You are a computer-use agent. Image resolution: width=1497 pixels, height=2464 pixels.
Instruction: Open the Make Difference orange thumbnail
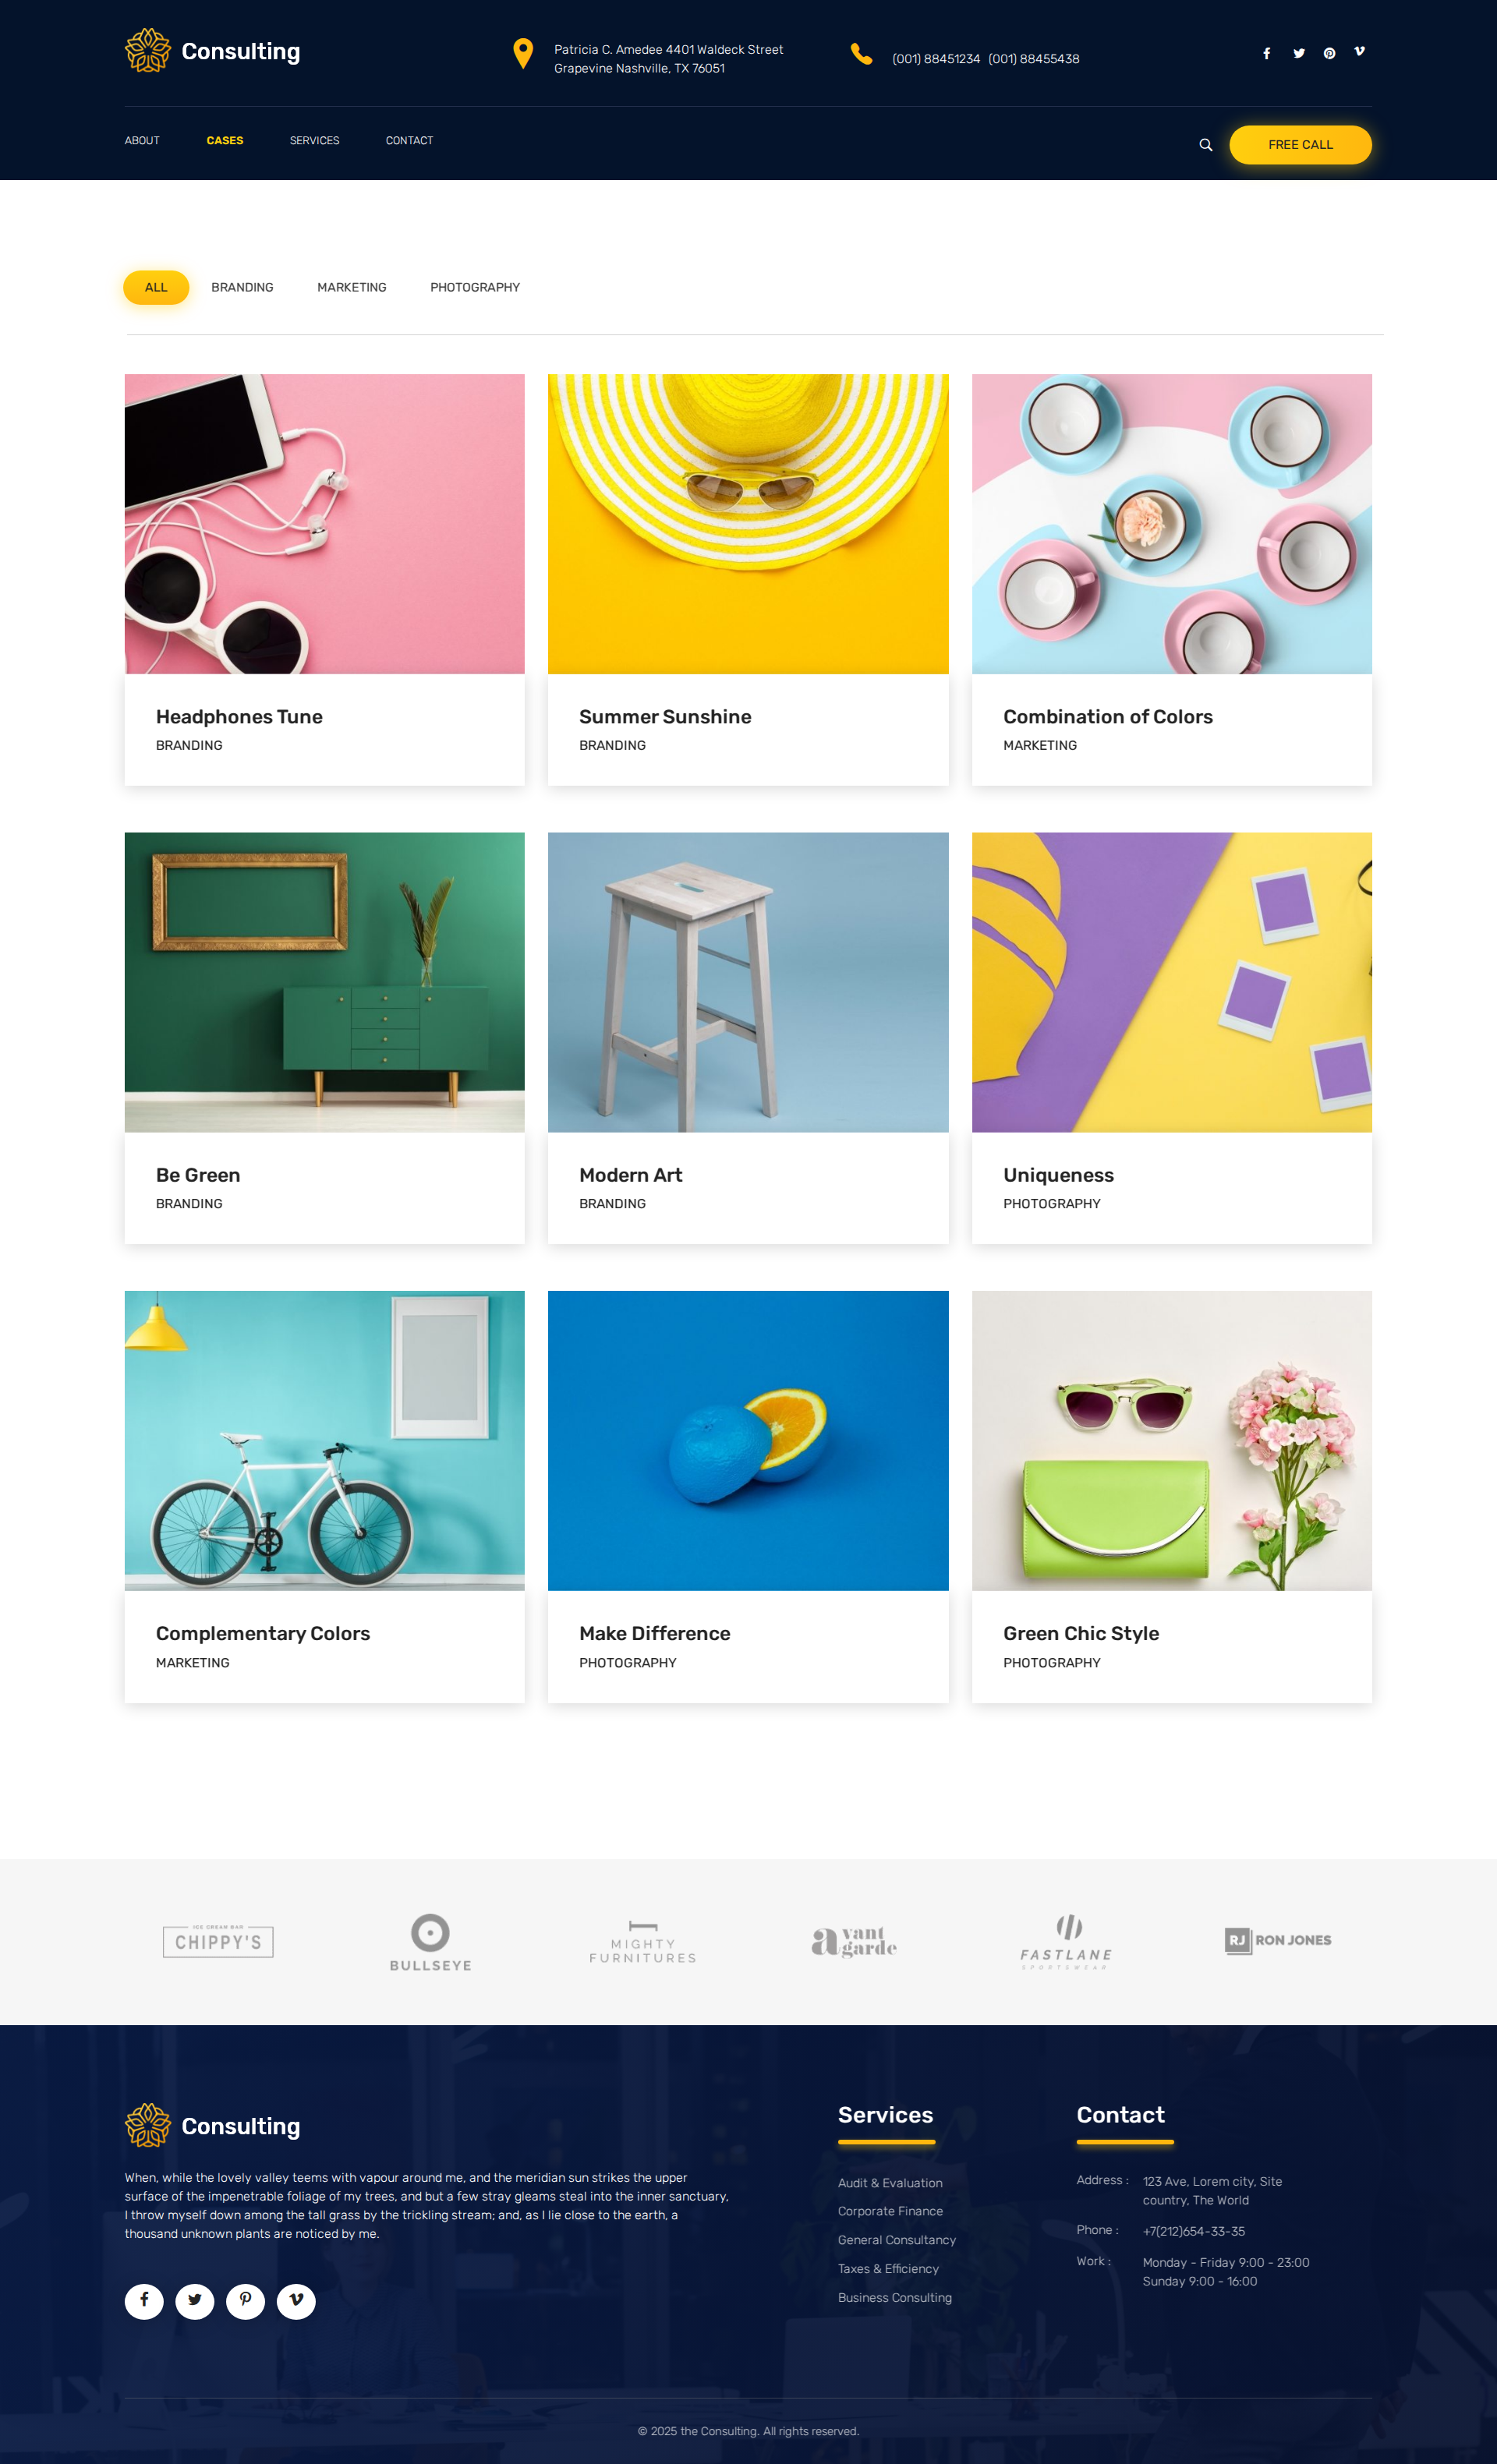tap(748, 1440)
